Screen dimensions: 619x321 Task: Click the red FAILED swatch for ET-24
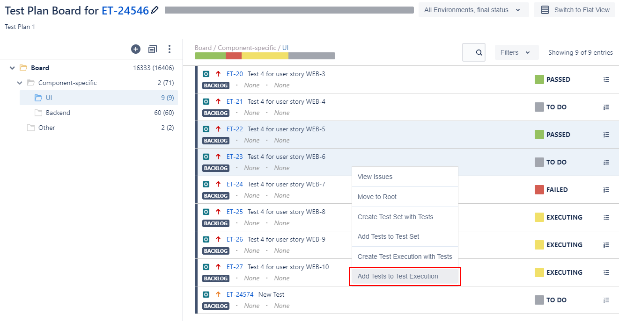539,190
